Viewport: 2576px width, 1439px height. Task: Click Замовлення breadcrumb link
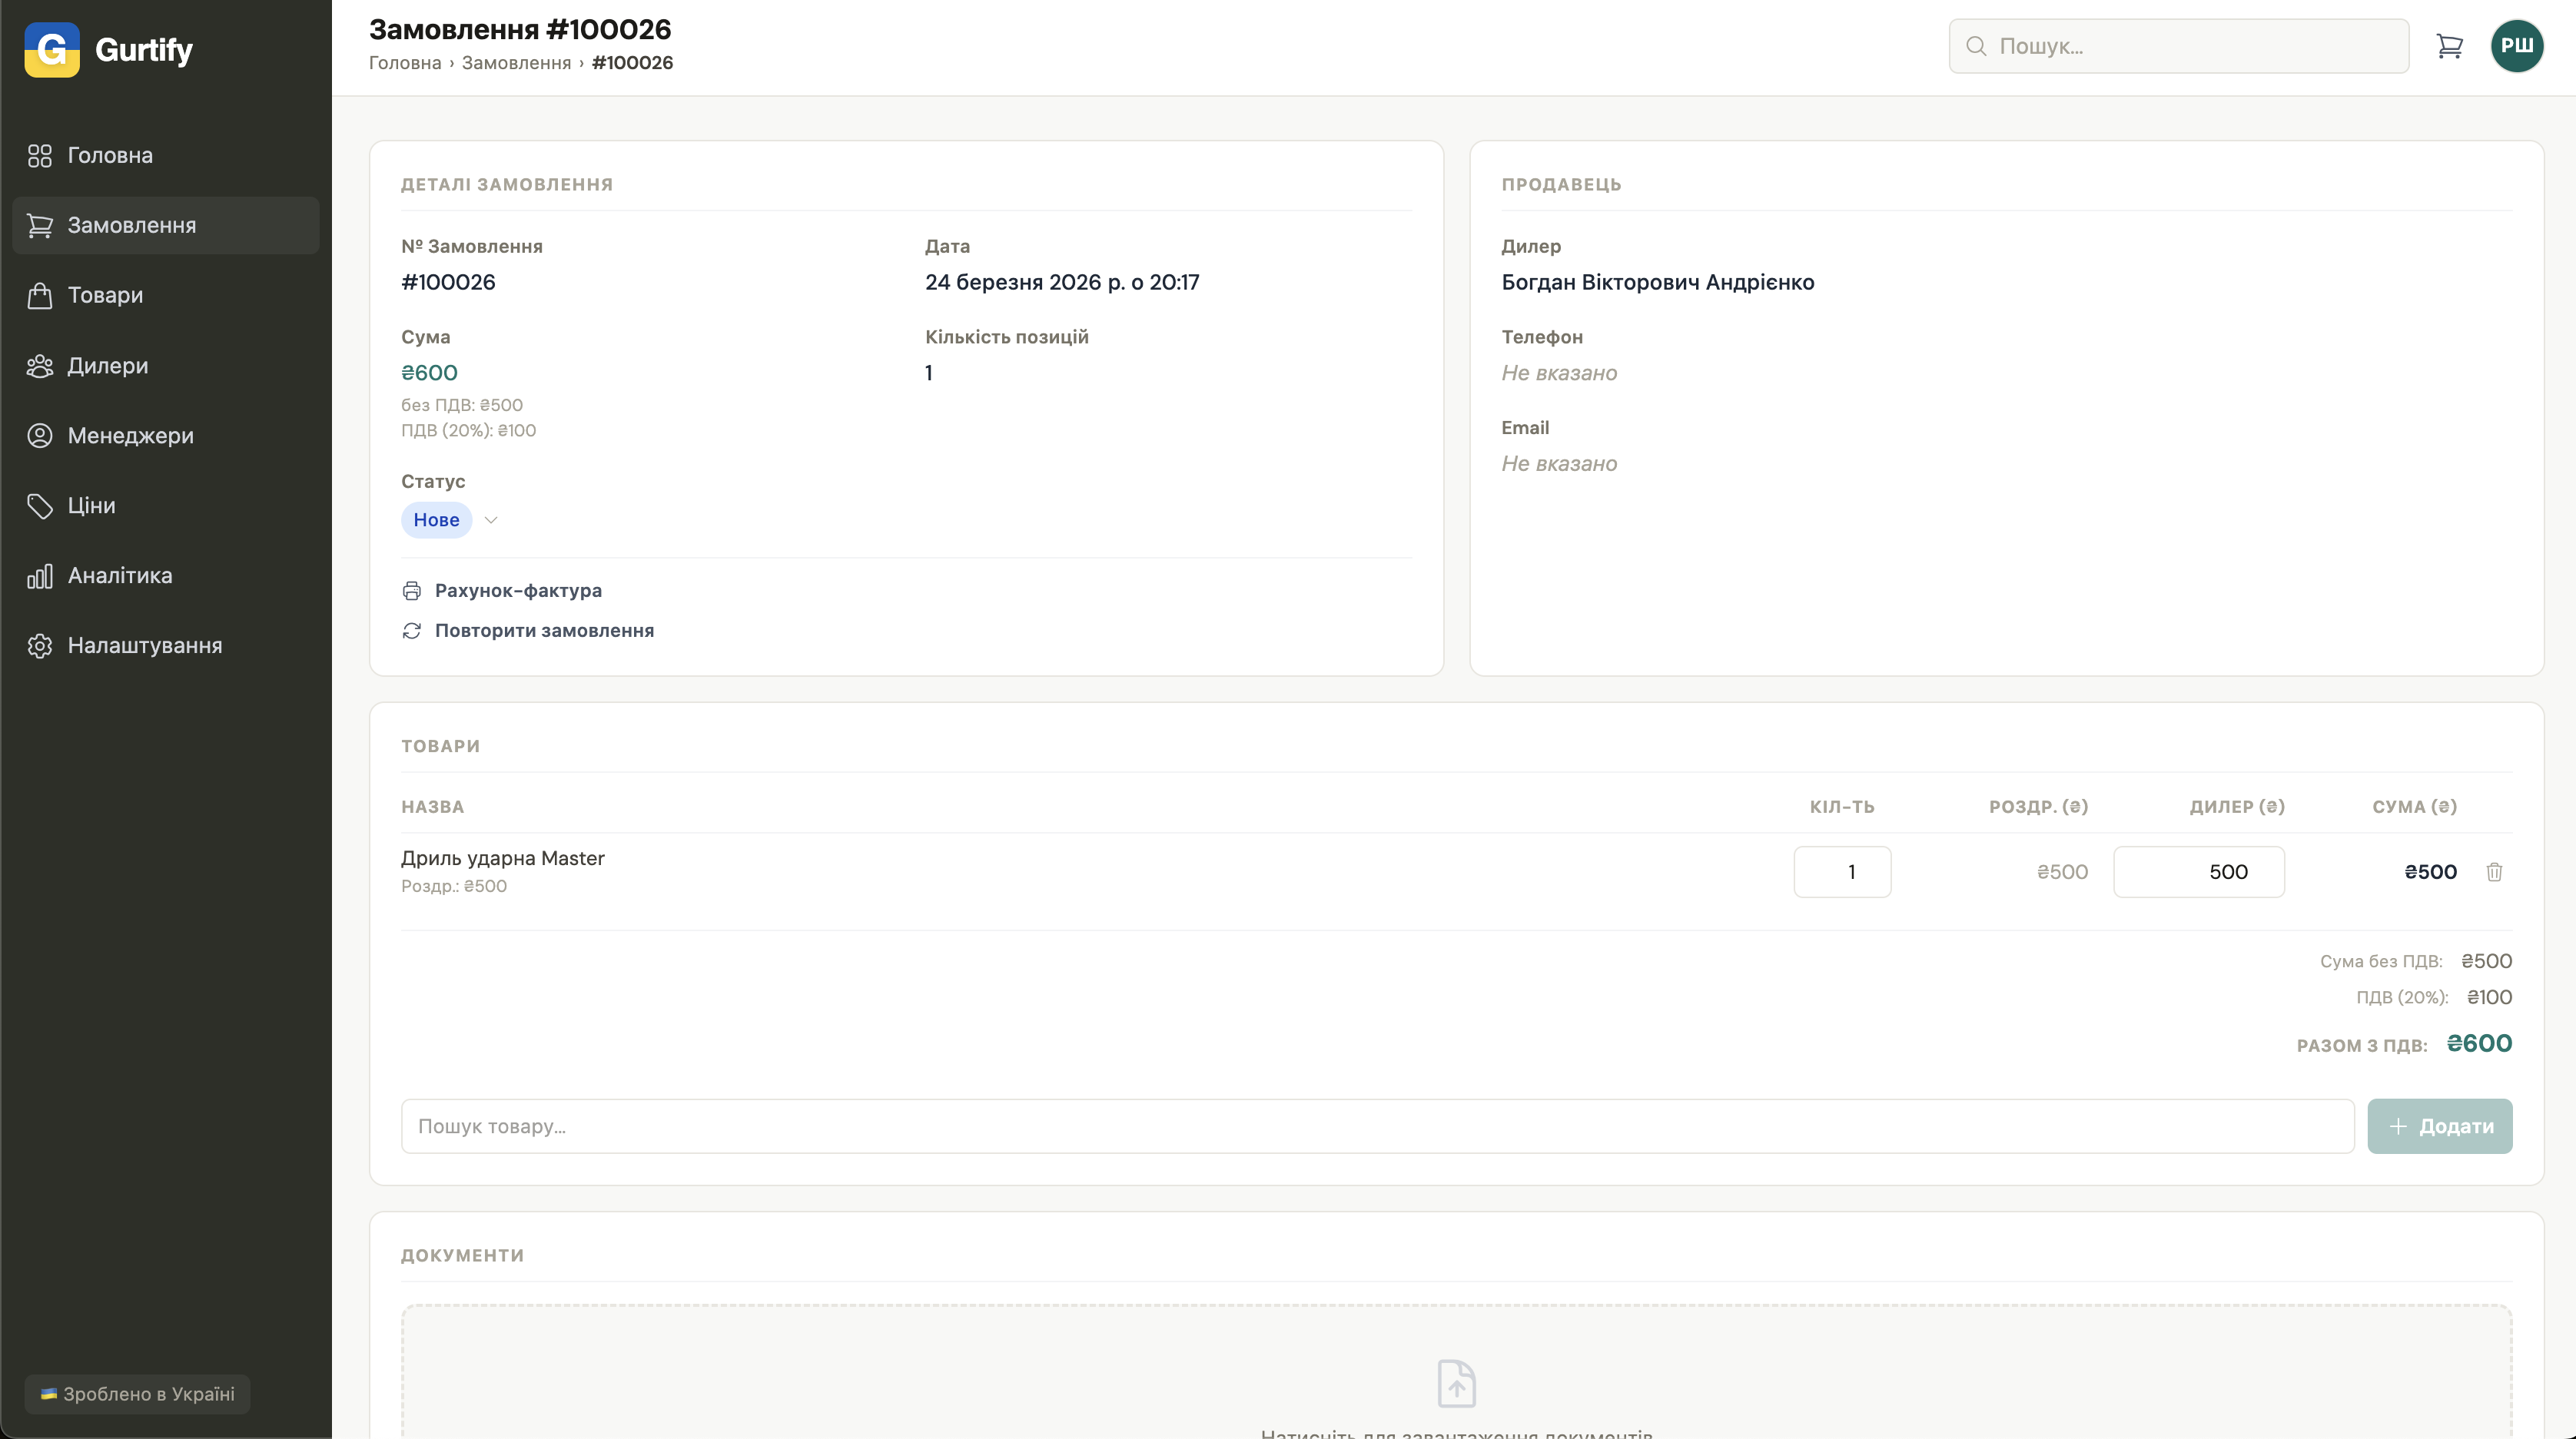[x=516, y=63]
